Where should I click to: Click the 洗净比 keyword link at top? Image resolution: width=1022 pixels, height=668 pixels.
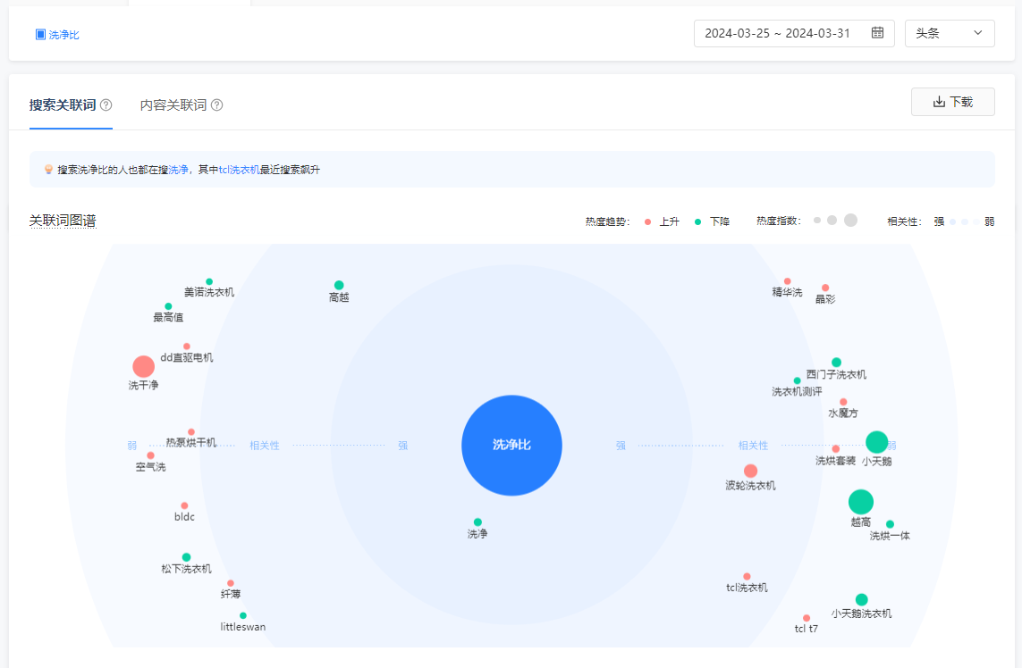[x=63, y=35]
